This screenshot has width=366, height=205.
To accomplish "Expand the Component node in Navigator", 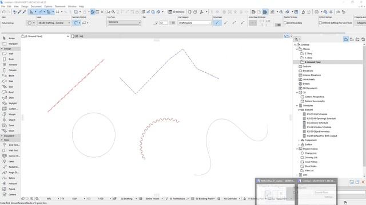I will (x=299, y=140).
